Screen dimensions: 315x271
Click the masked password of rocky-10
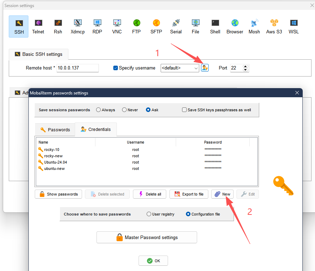click(213, 149)
